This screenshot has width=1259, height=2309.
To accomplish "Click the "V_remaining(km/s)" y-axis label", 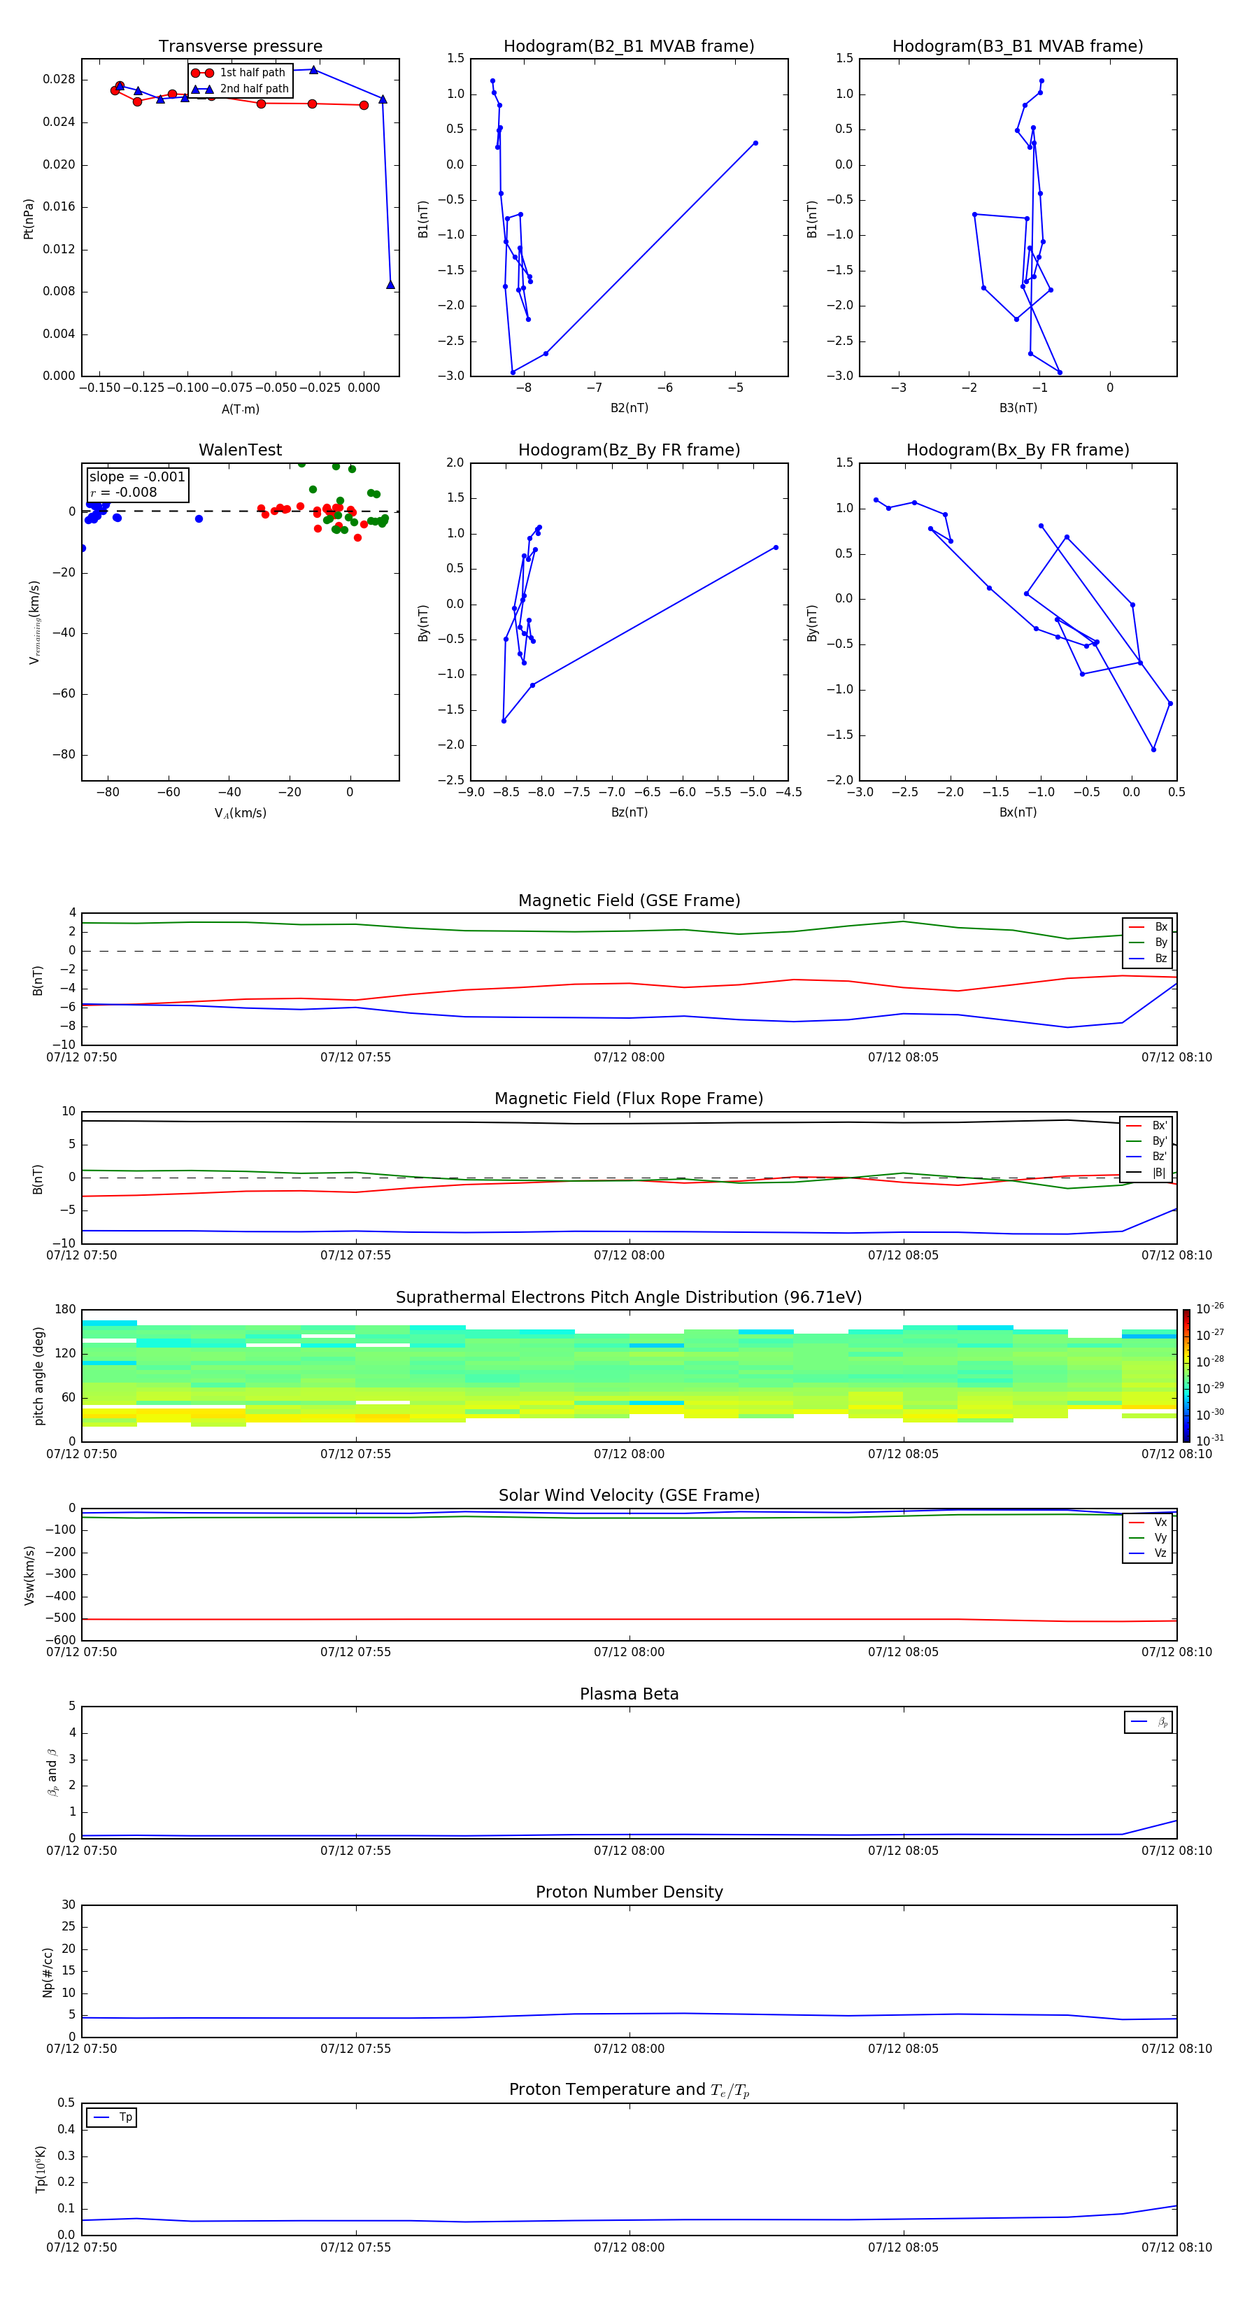I will point(34,622).
